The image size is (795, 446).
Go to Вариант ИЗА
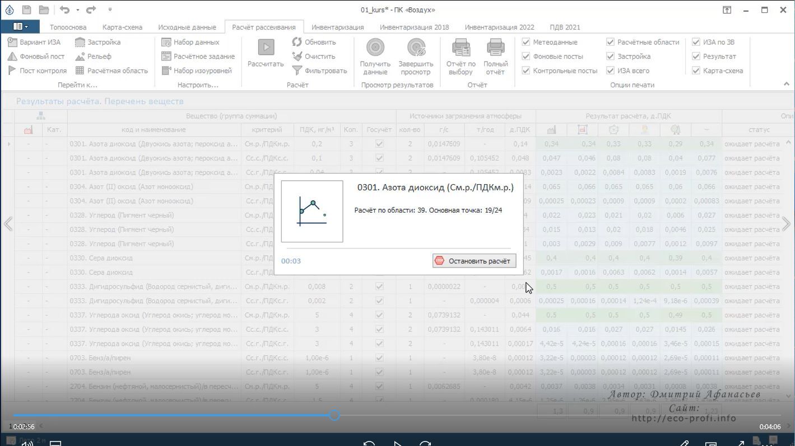[34, 42]
